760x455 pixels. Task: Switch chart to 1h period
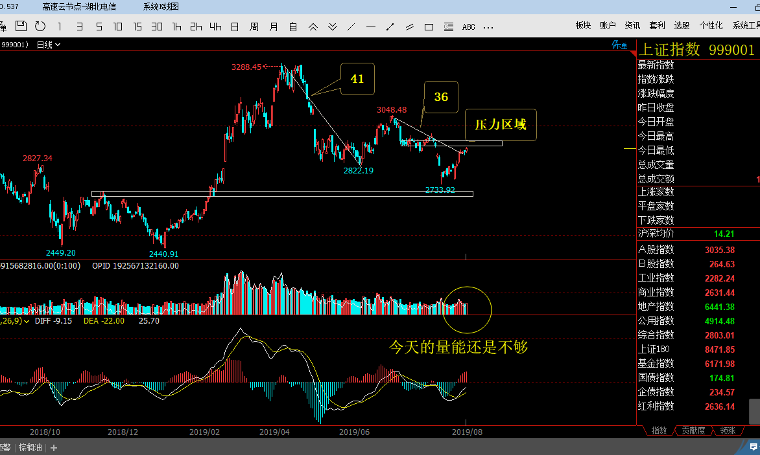pyautogui.click(x=176, y=27)
